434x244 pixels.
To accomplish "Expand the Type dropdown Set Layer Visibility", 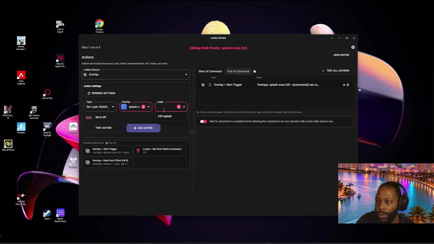I will [x=100, y=107].
